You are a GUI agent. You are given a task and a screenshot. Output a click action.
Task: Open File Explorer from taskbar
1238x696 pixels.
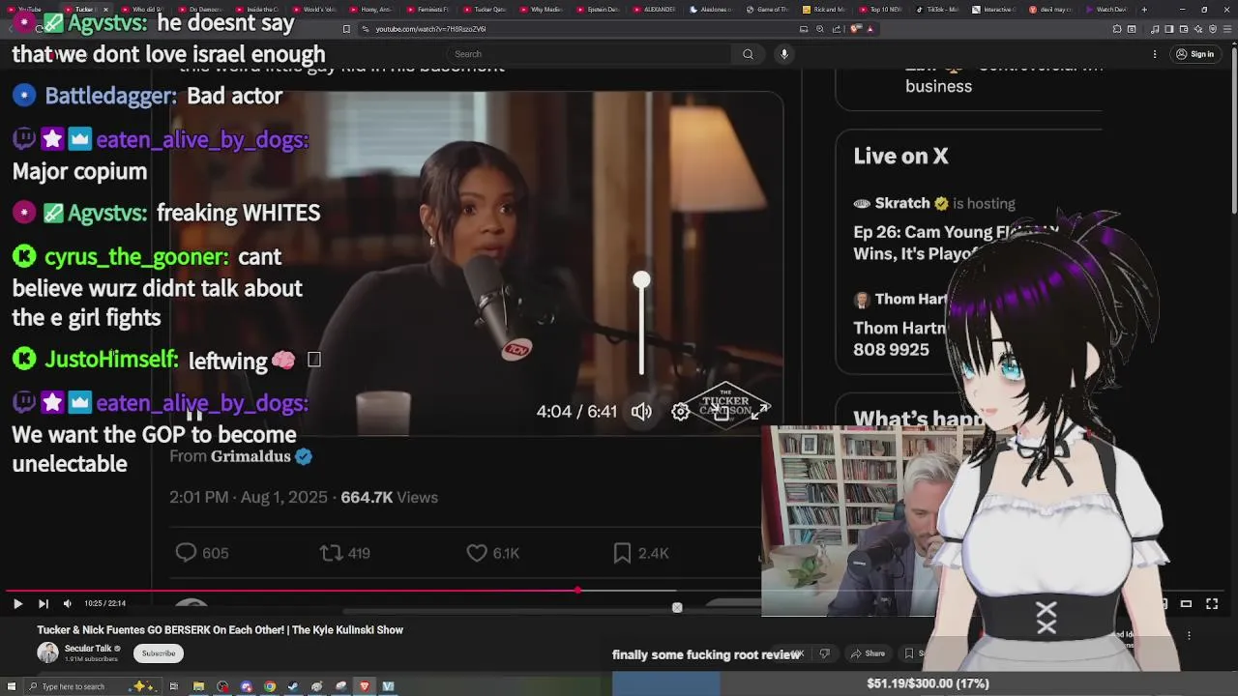point(198,686)
